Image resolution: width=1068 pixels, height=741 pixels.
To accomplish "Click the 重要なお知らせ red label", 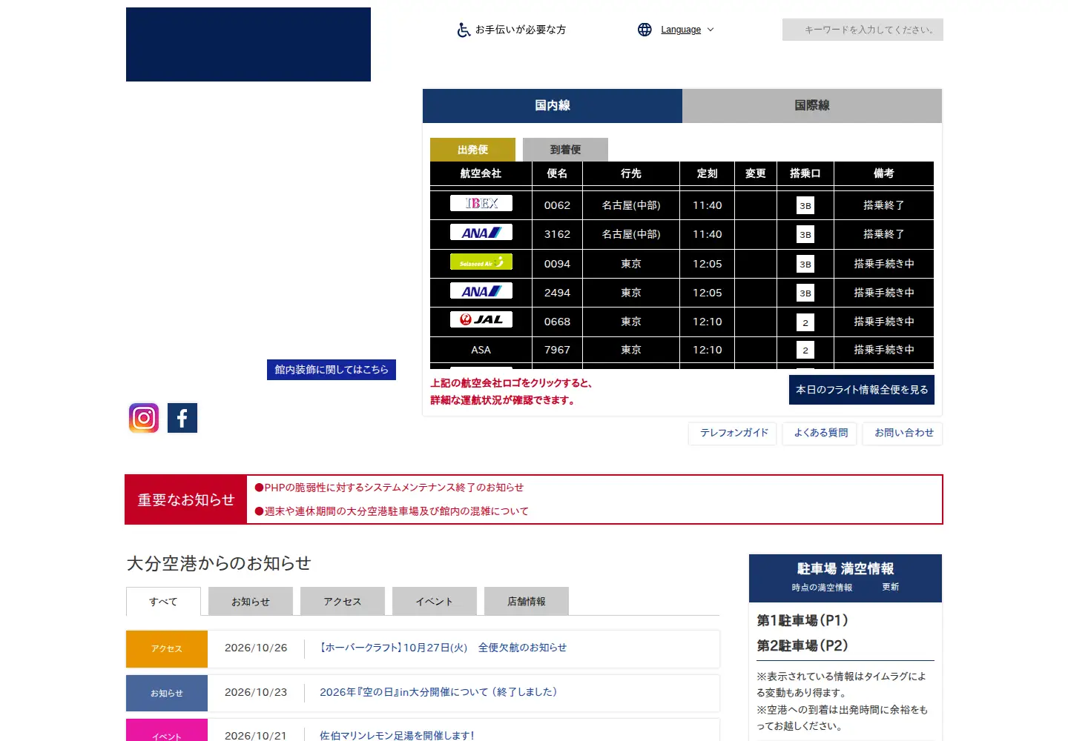I will (186, 500).
